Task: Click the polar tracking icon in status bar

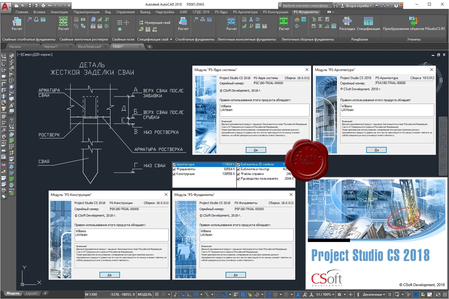Action: point(196,294)
